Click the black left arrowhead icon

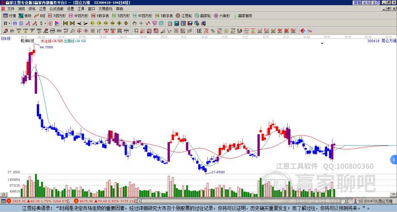coord(79,24)
